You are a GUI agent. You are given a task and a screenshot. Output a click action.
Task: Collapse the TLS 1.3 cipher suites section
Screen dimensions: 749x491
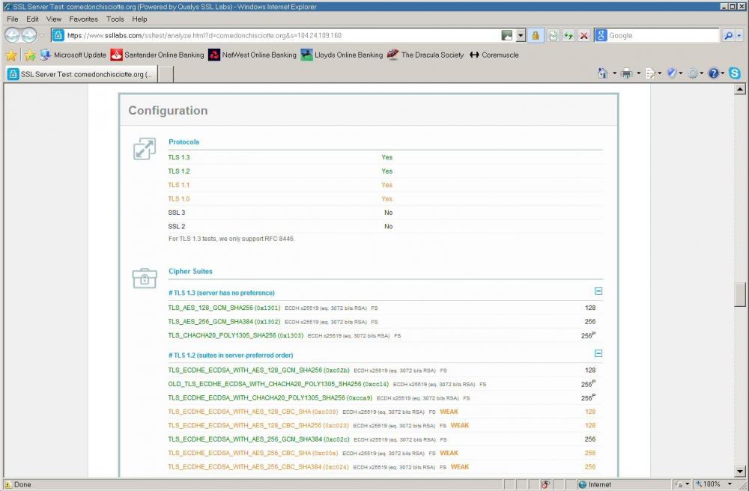tap(598, 292)
